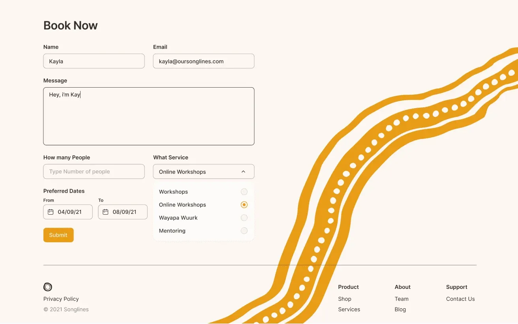
Task: Open the Services footer link
Action: pos(349,309)
